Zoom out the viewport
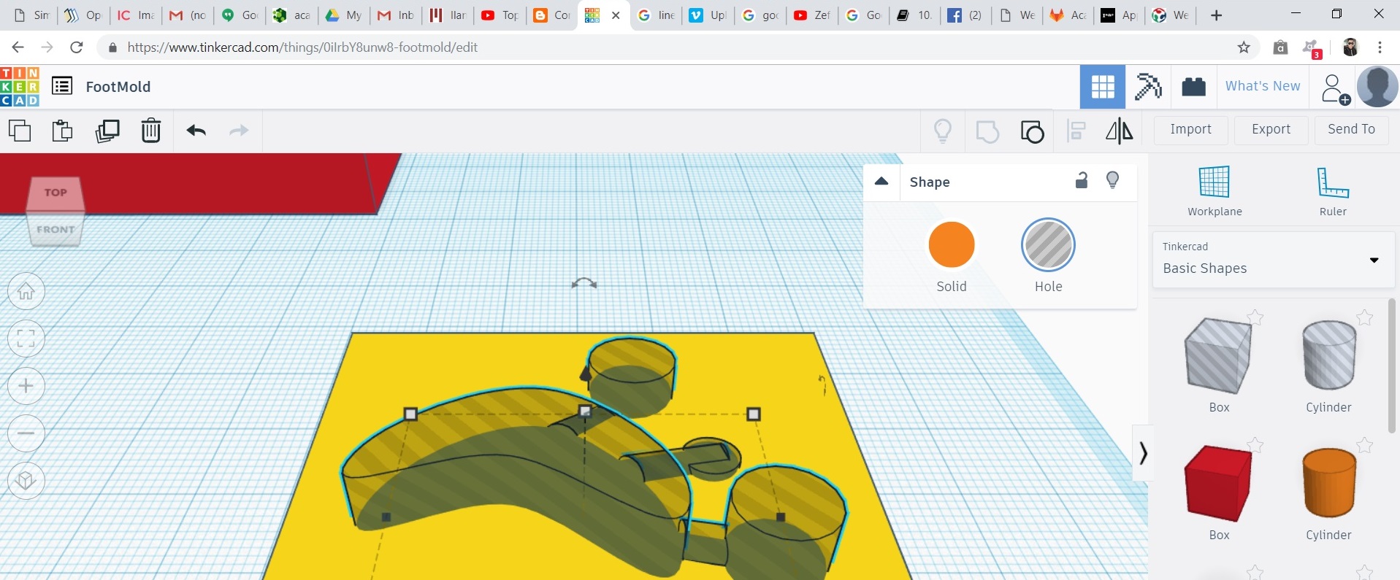The height and width of the screenshot is (580, 1400). point(26,433)
